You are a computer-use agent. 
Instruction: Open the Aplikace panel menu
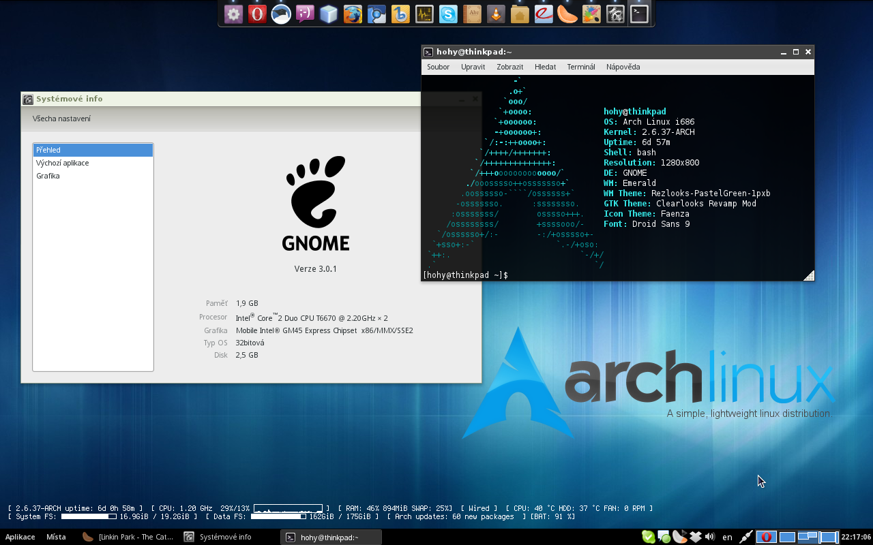(x=20, y=537)
